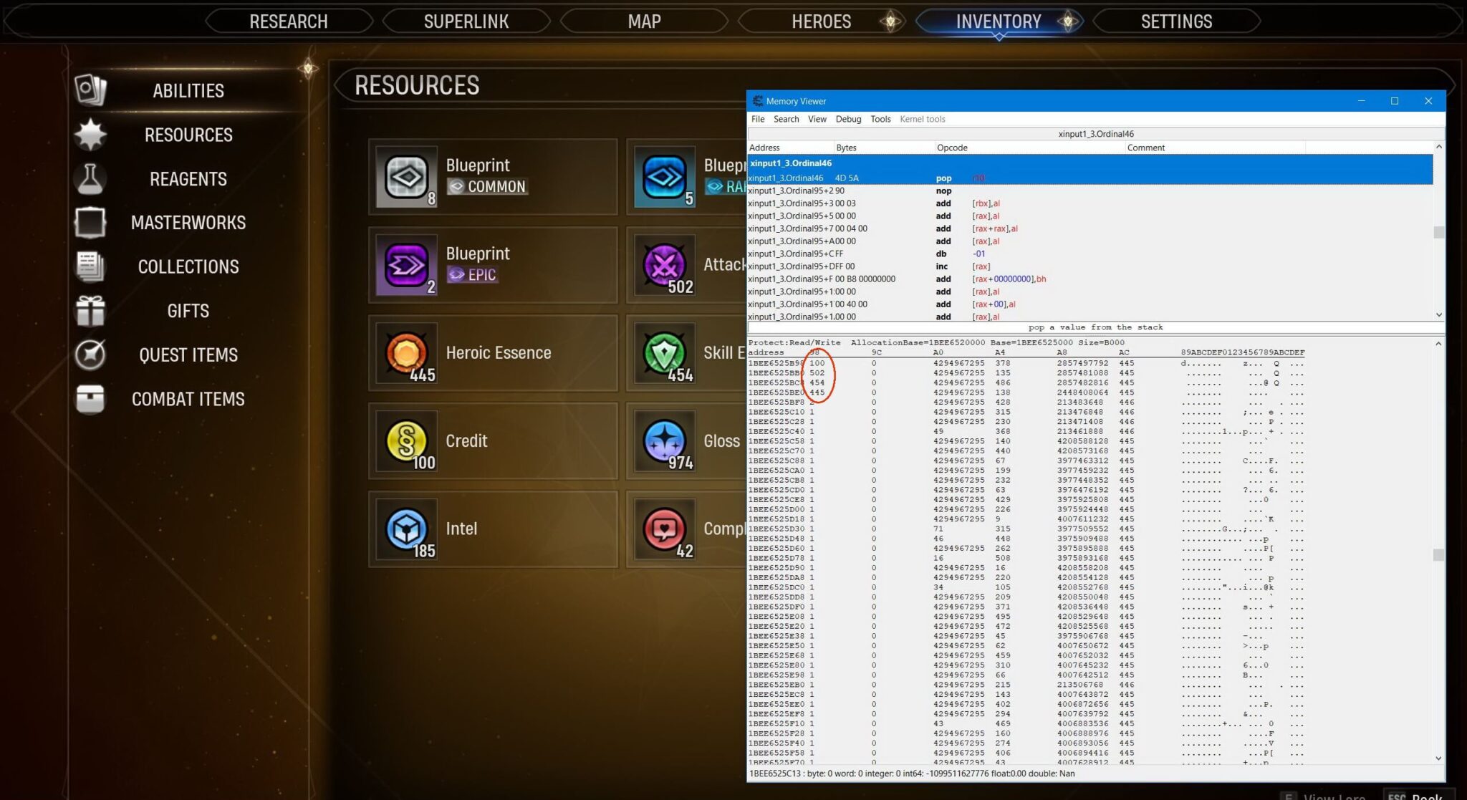The image size is (1467, 800).
Task: Select the Credit coin icon
Action: pyautogui.click(x=407, y=440)
